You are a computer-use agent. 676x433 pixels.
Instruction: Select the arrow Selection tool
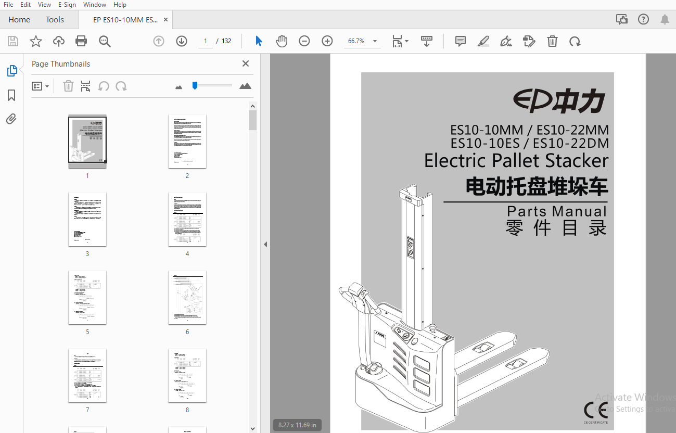pyautogui.click(x=259, y=41)
